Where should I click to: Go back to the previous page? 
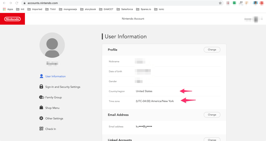tap(4, 3)
